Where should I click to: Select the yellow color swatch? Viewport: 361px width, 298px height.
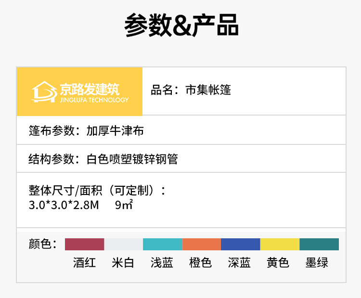pyautogui.click(x=280, y=244)
